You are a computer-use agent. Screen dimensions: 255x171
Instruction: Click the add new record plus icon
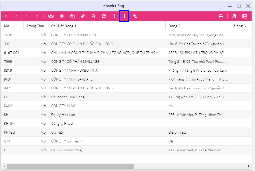pos(62,16)
